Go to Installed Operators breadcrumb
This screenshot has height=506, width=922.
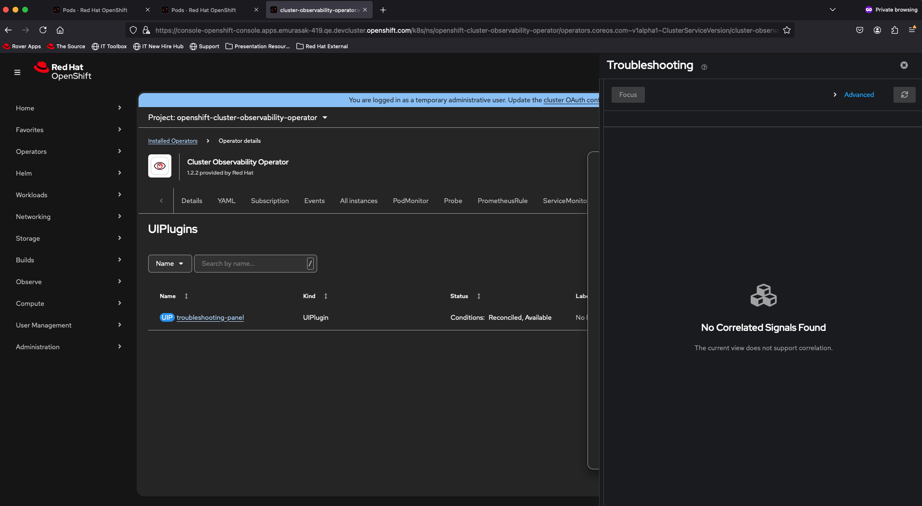click(x=173, y=141)
